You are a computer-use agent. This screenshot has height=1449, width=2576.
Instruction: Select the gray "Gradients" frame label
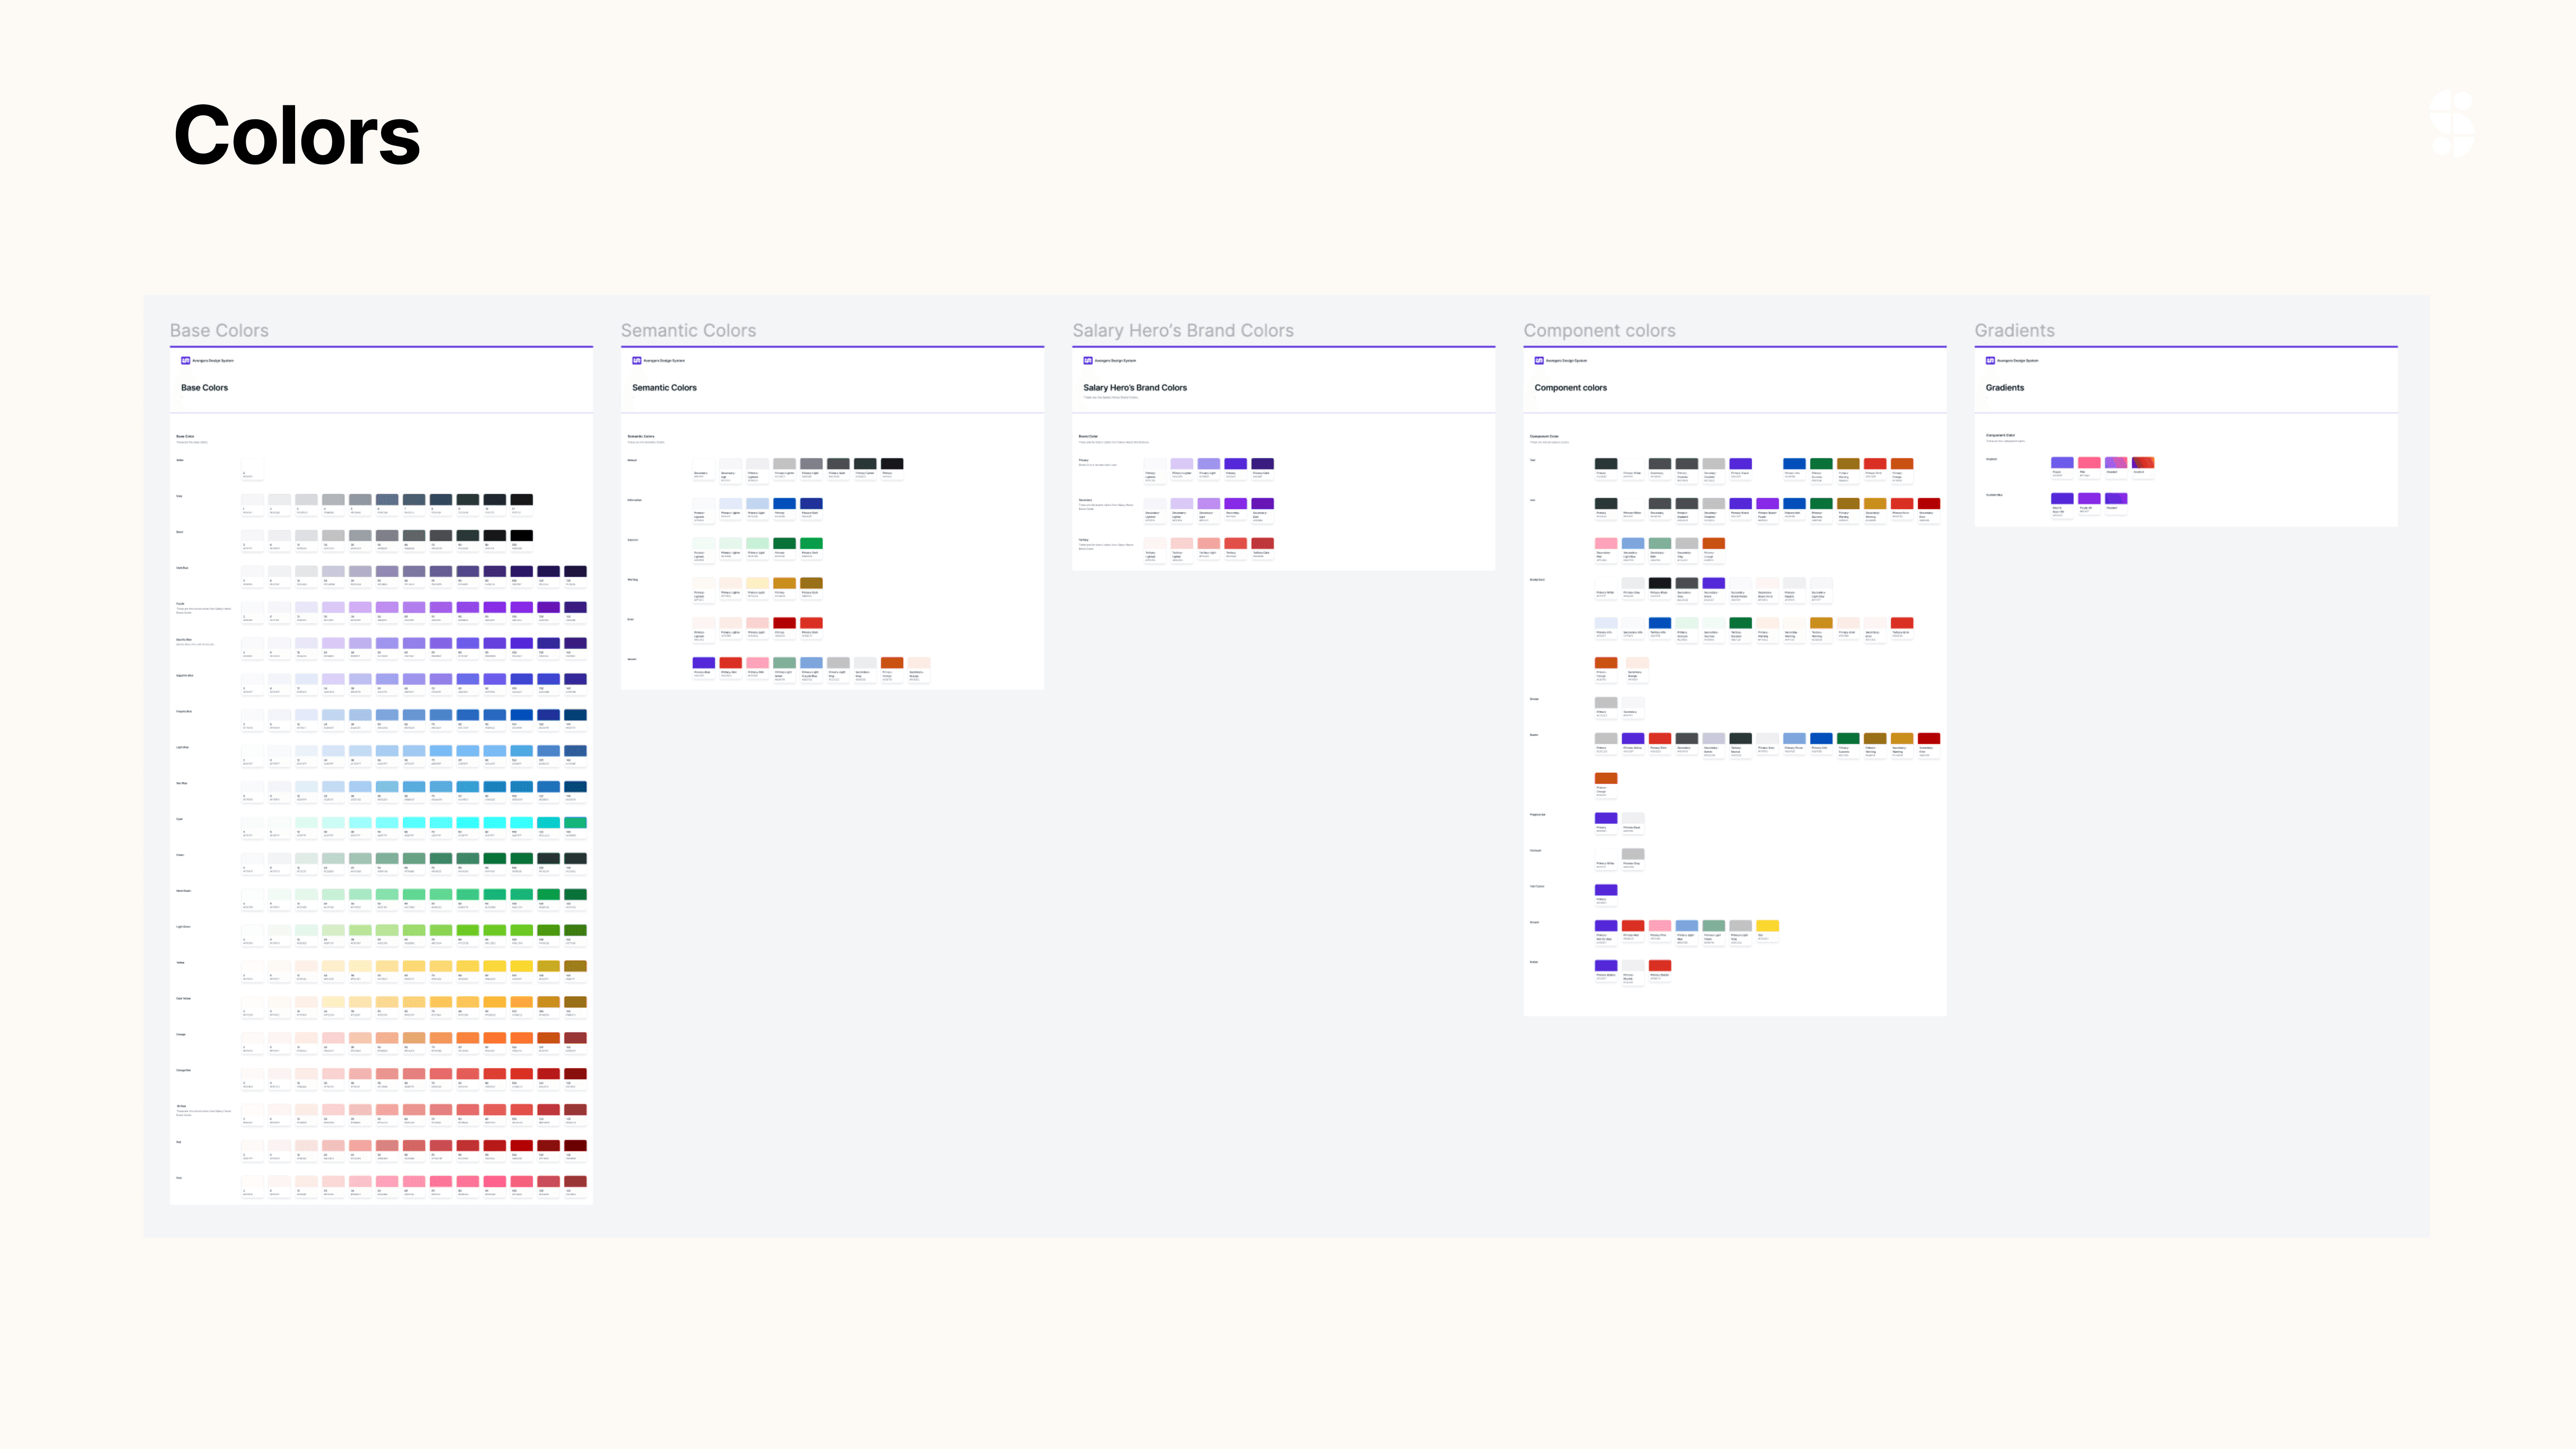coord(2014,330)
